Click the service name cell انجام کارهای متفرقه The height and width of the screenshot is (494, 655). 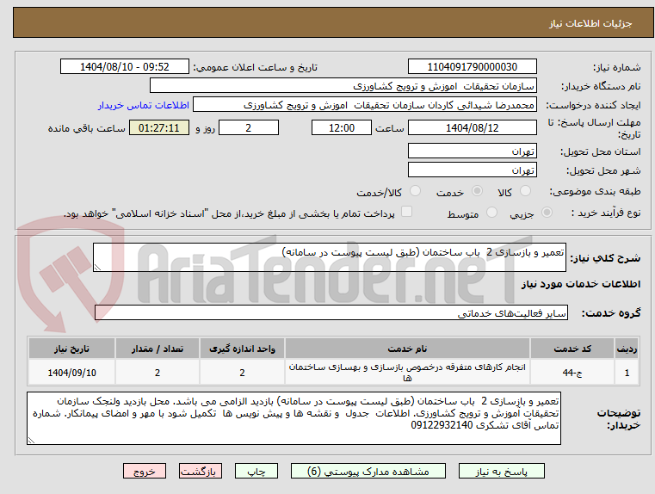tap(407, 373)
